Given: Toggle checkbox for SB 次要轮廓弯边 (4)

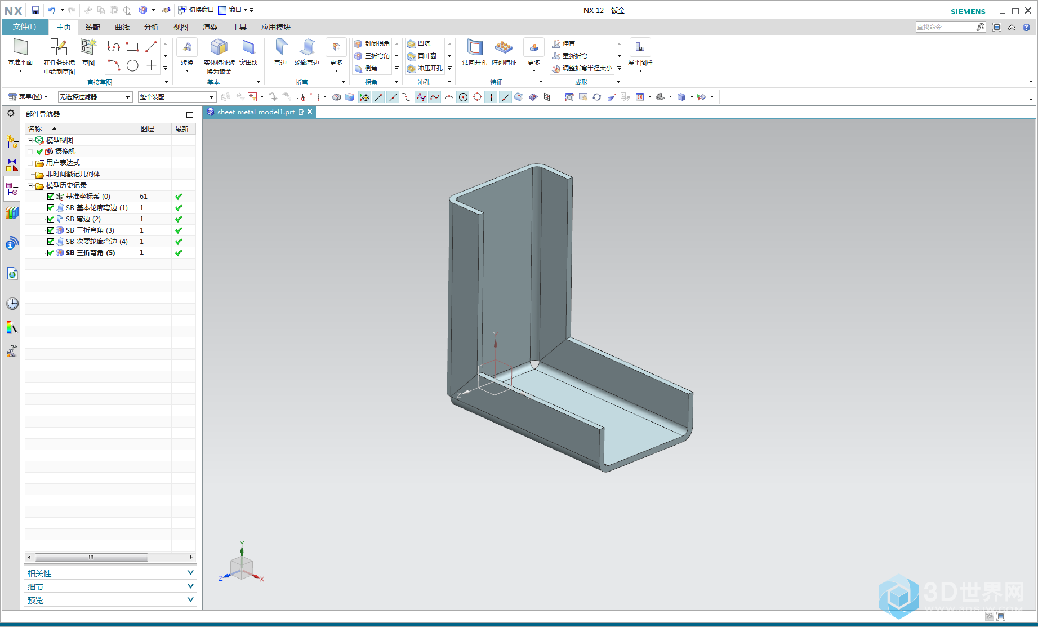Looking at the screenshot, I should click(51, 242).
